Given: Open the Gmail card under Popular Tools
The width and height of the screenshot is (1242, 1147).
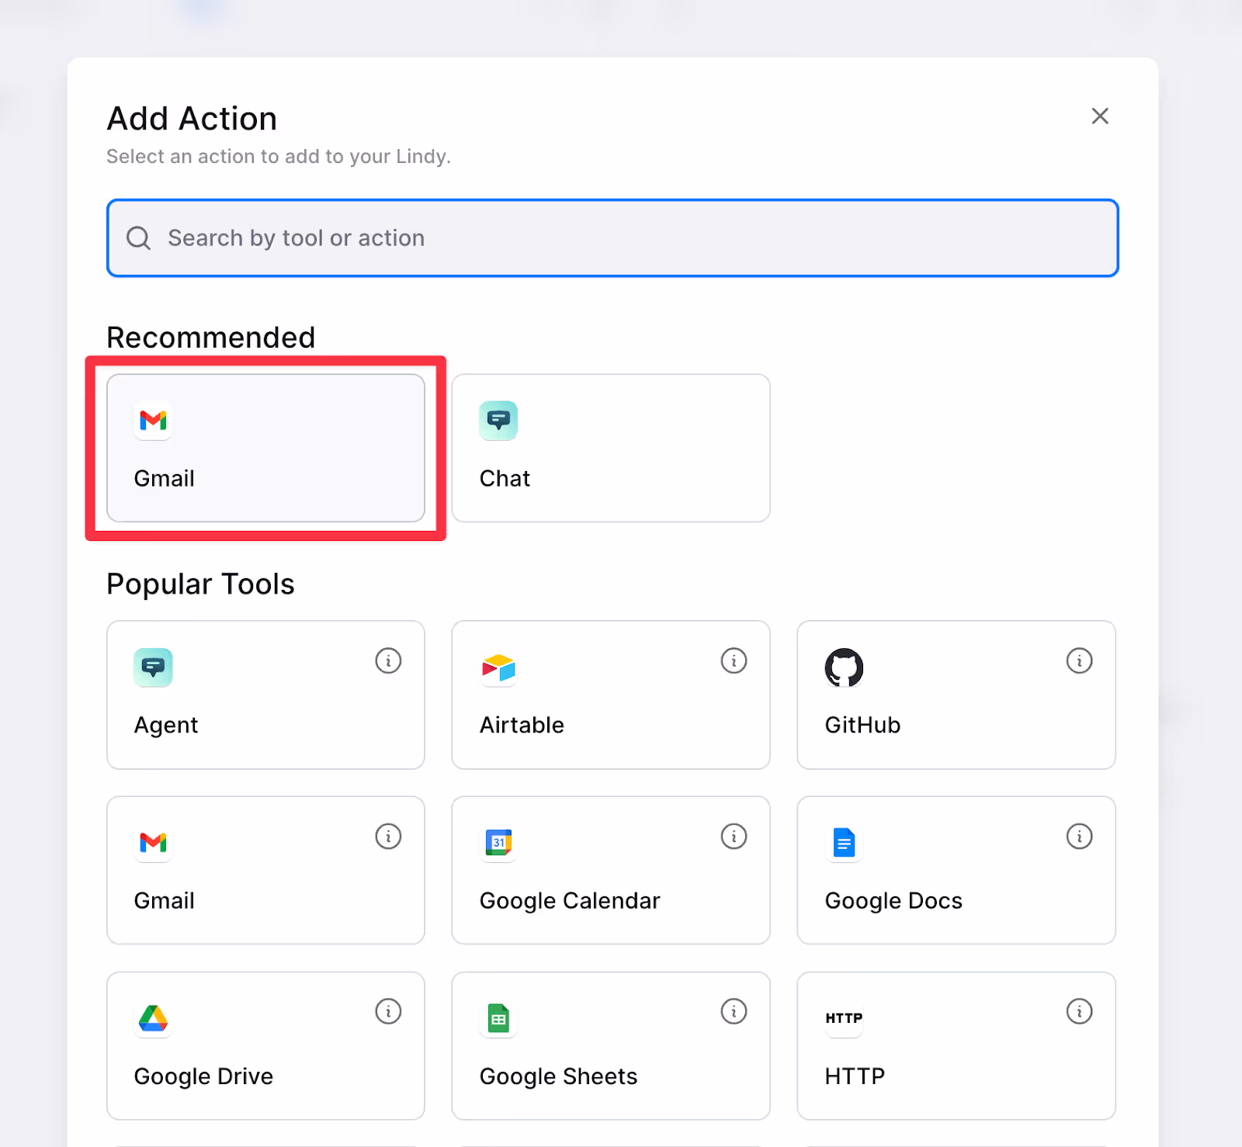Looking at the screenshot, I should [265, 870].
